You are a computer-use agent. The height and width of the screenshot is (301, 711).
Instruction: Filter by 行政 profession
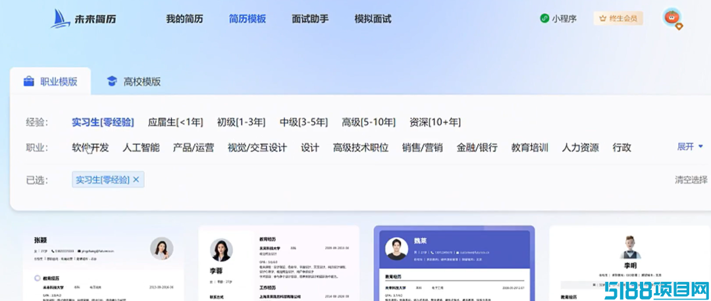click(621, 148)
